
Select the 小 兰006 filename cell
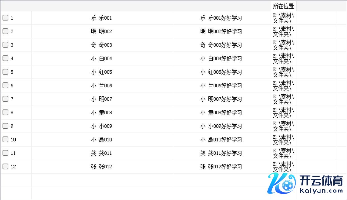[x=101, y=86]
